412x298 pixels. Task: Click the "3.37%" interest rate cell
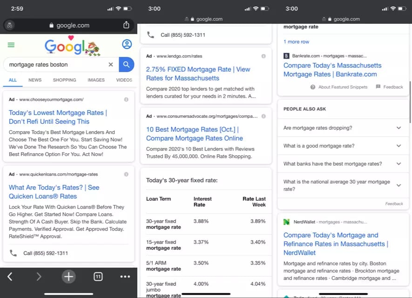pos(201,242)
